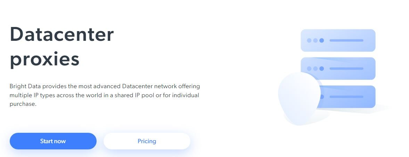
Task: Click the horizontal bar on middle server
Action: 346,68
